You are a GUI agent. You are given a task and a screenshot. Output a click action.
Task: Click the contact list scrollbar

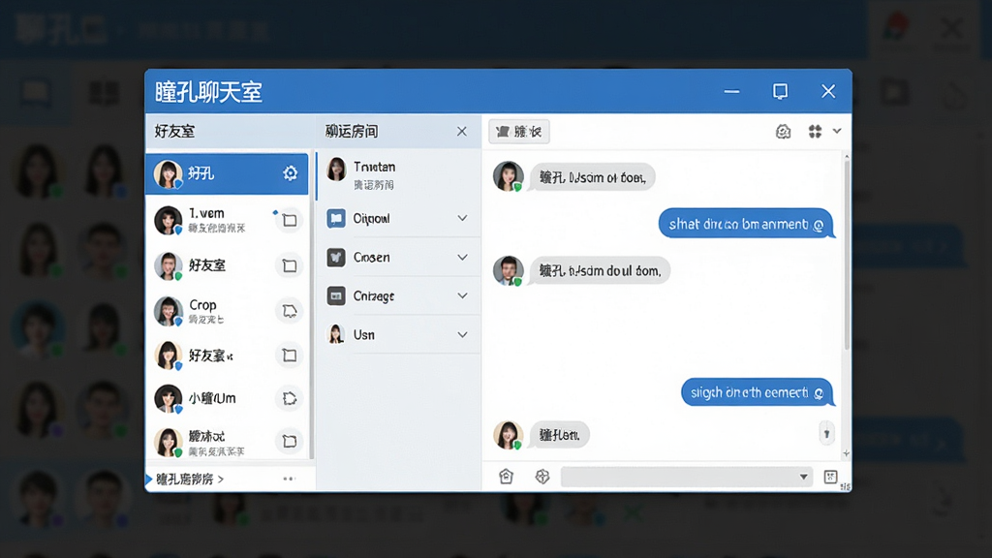click(311, 303)
